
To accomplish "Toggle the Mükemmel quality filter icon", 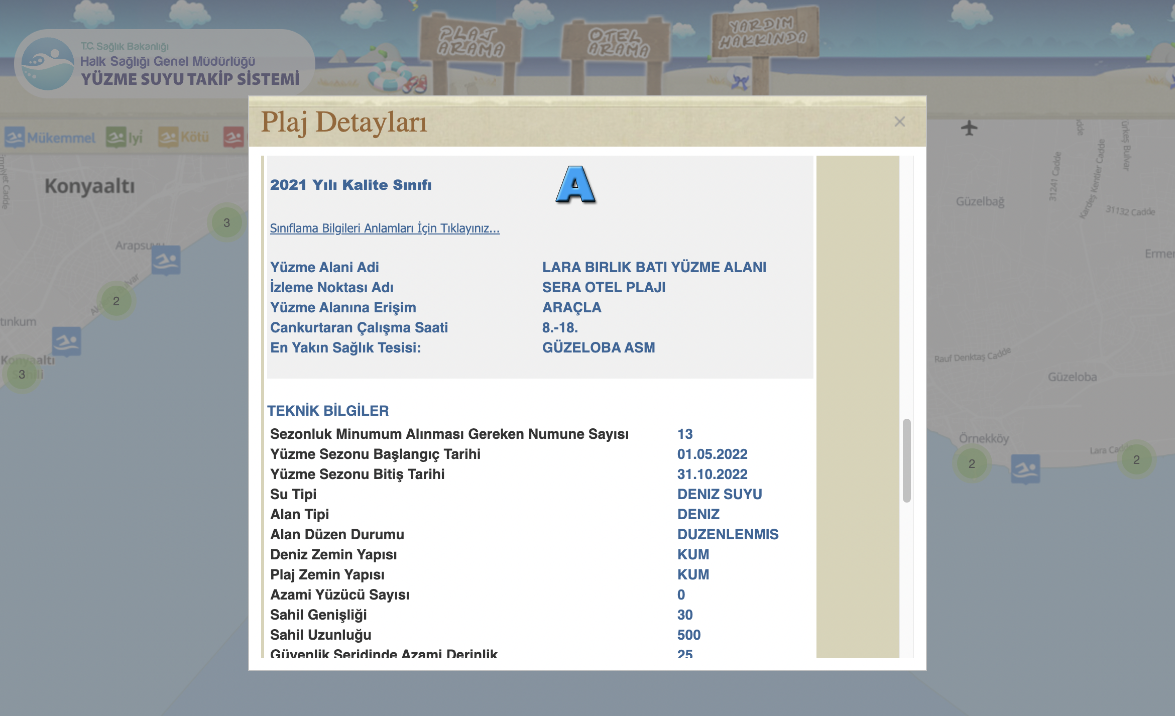I will coord(15,137).
